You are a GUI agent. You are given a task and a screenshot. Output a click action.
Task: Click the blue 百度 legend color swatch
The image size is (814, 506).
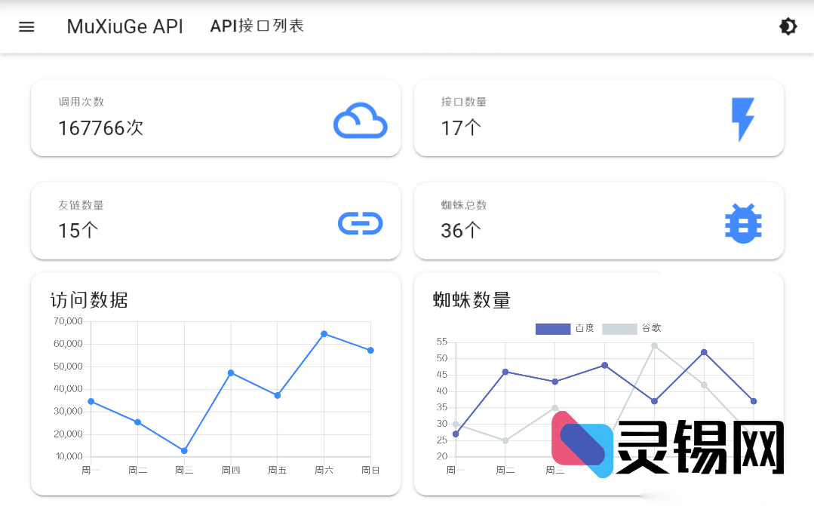point(552,329)
